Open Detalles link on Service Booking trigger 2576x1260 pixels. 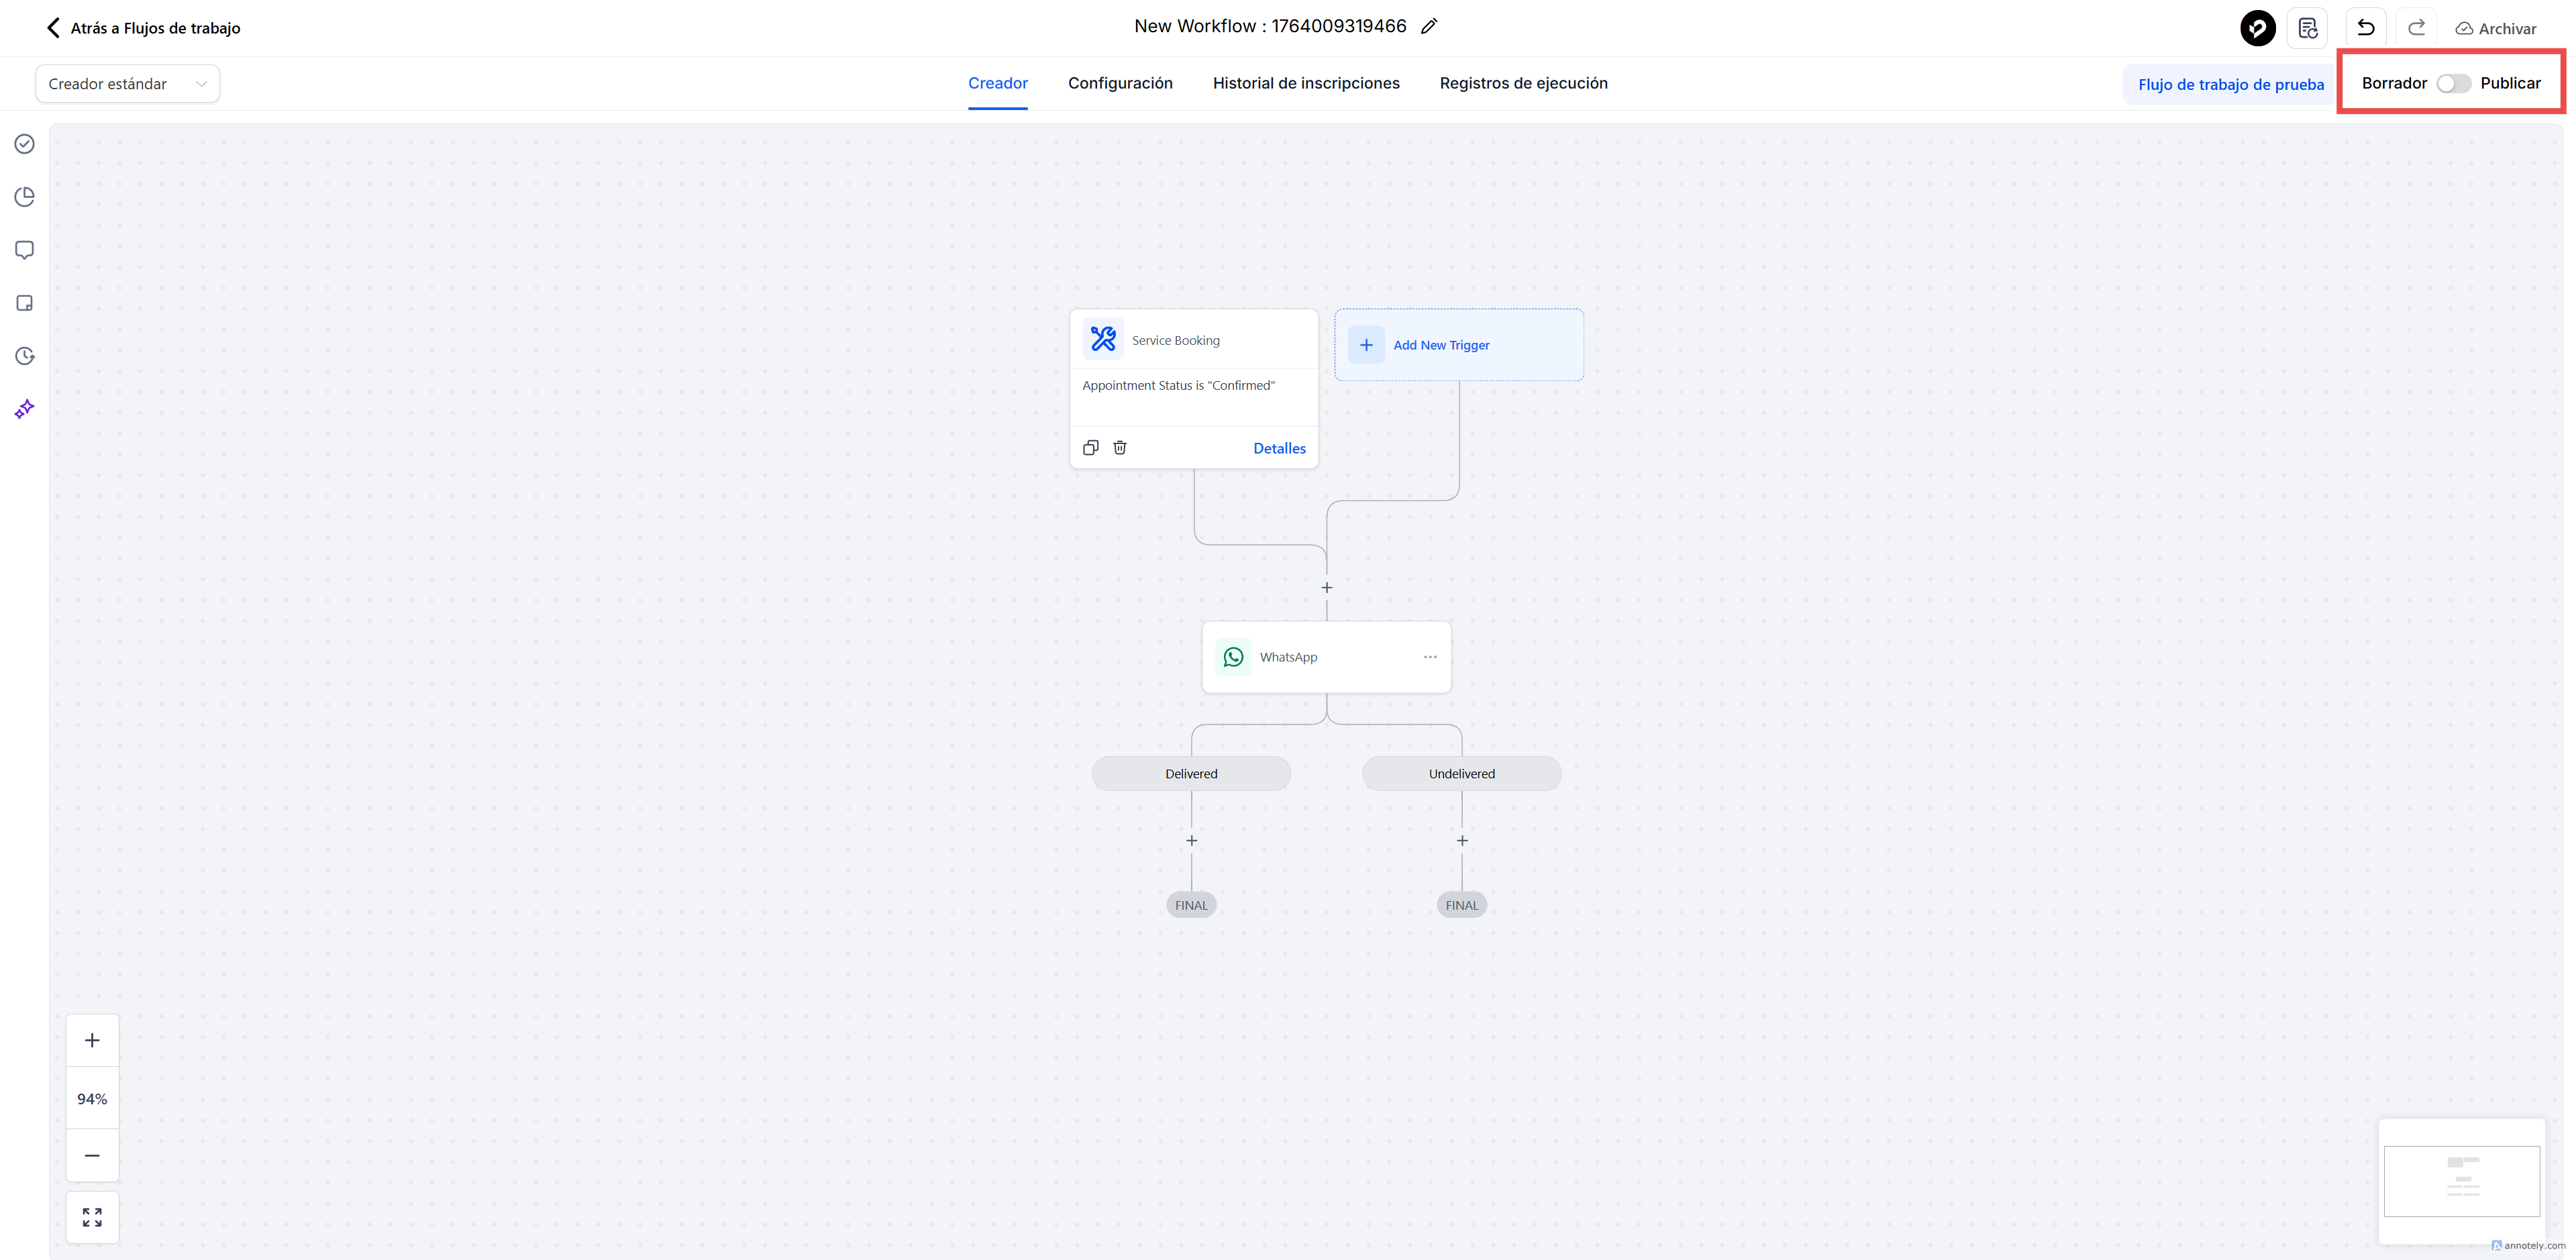pos(1279,448)
